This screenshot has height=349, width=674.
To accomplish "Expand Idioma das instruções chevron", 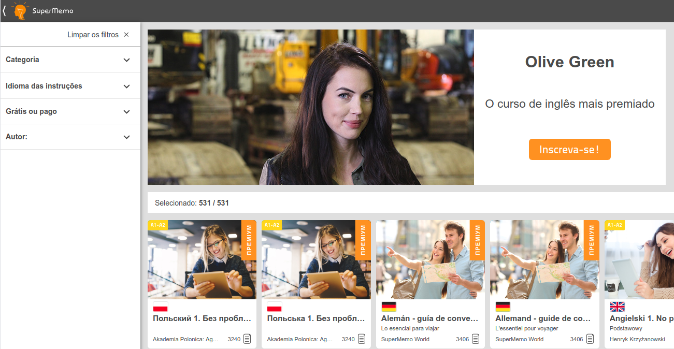I will coord(127,86).
